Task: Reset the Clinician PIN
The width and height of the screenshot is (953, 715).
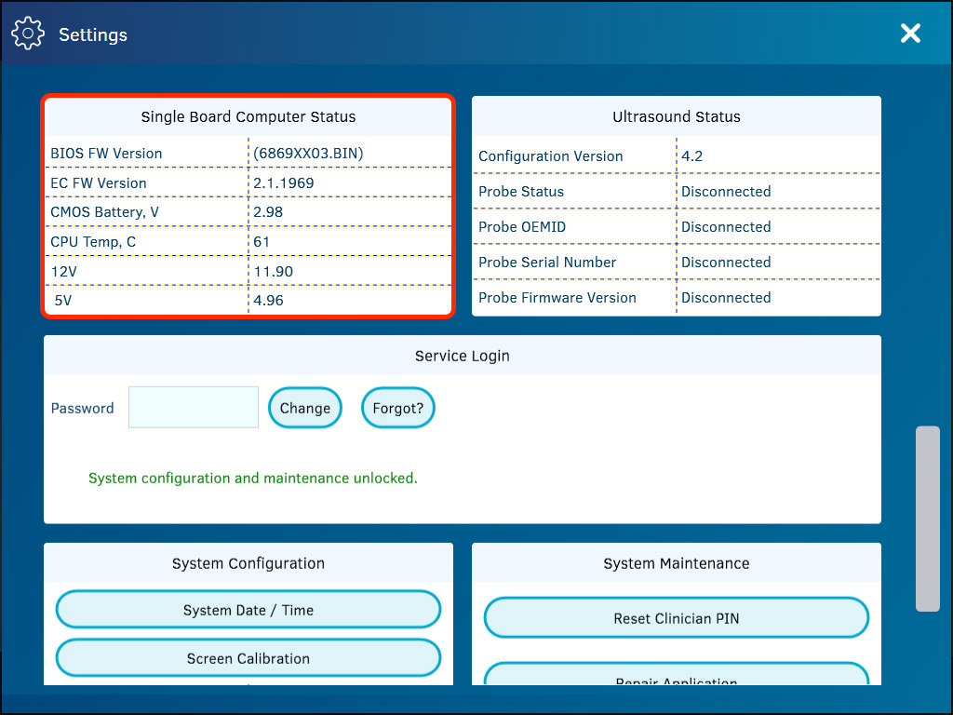Action: [x=676, y=618]
